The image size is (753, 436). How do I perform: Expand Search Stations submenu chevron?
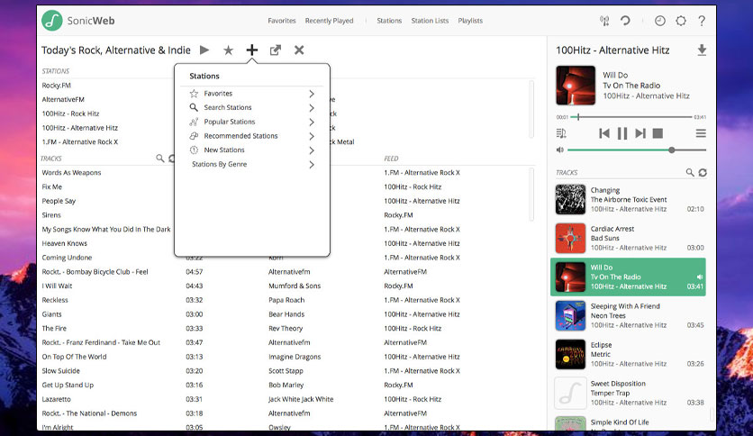pos(312,107)
